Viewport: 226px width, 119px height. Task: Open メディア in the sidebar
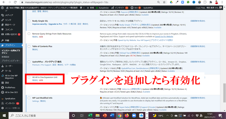click(x=9, y=15)
